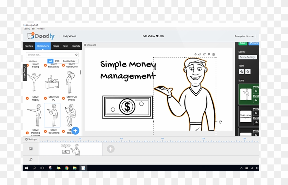
Task: Clear the search field with the x icon
Action: point(76,55)
